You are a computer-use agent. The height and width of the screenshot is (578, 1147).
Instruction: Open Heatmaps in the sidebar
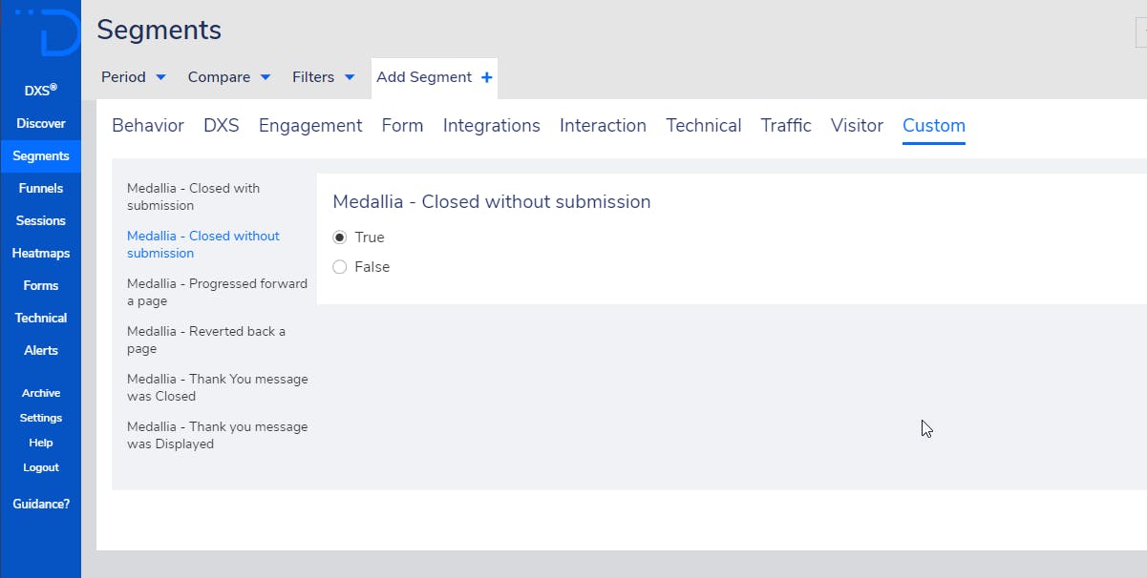tap(41, 253)
